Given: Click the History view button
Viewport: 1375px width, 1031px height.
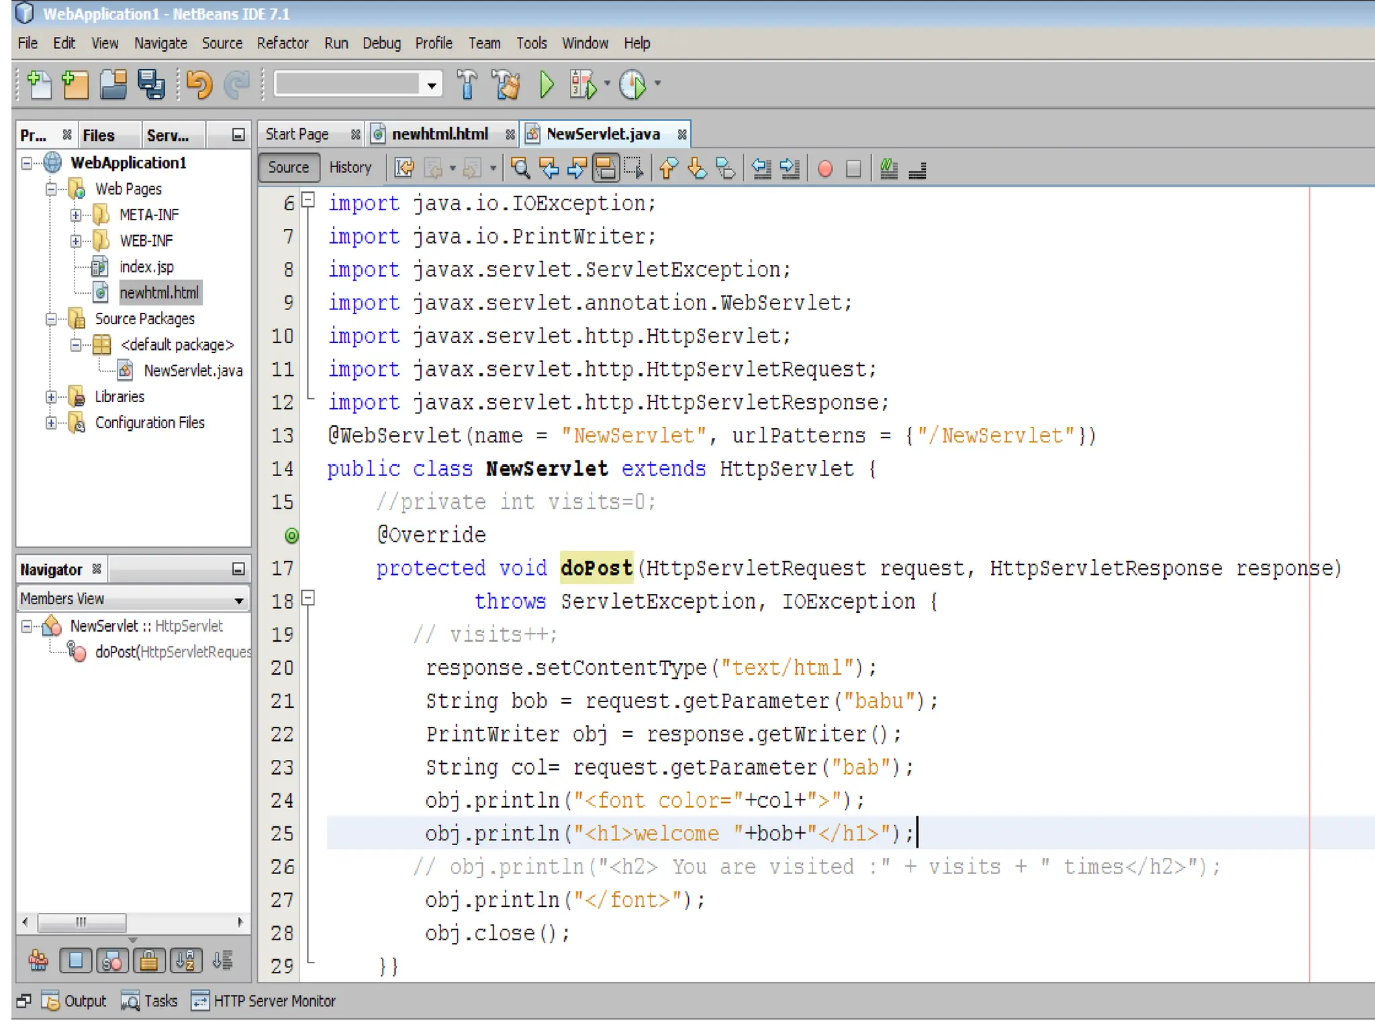Looking at the screenshot, I should pyautogui.click(x=350, y=168).
